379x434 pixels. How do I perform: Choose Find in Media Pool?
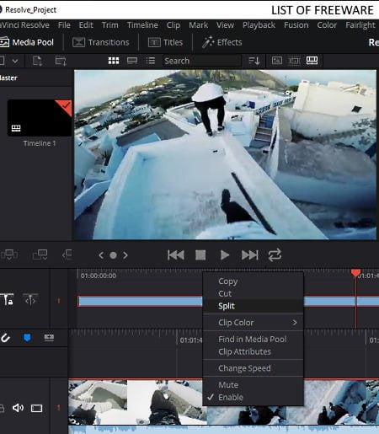coord(253,339)
